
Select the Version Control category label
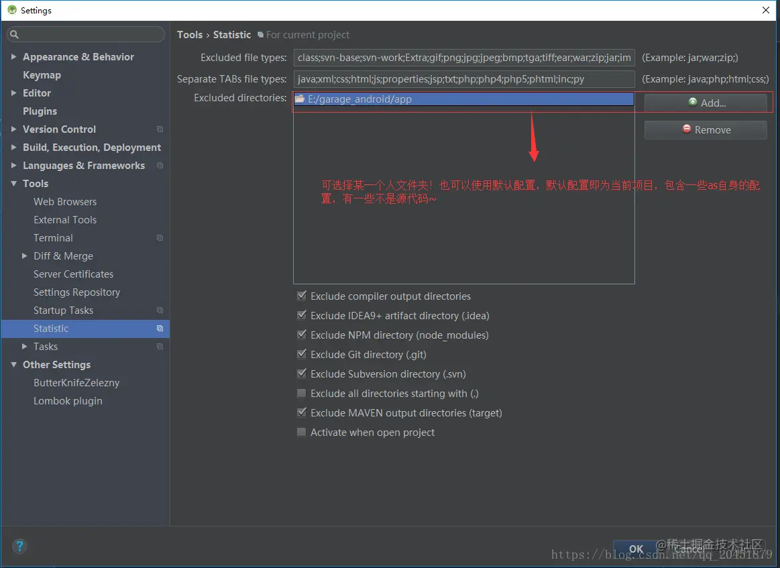tap(59, 129)
